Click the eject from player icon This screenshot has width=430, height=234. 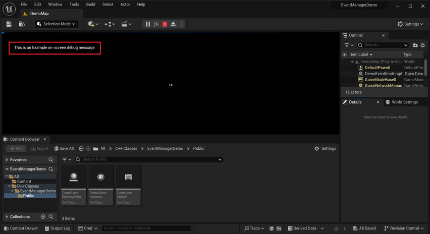[x=173, y=24]
